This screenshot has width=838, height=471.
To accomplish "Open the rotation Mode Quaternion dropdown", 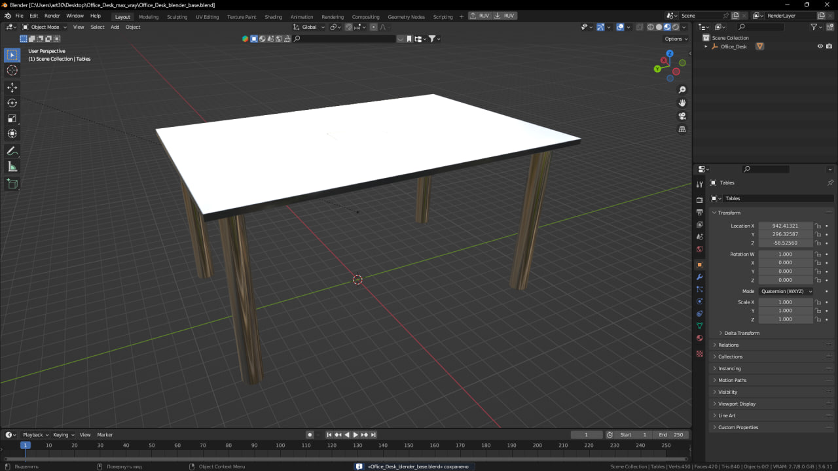I will tap(786, 291).
